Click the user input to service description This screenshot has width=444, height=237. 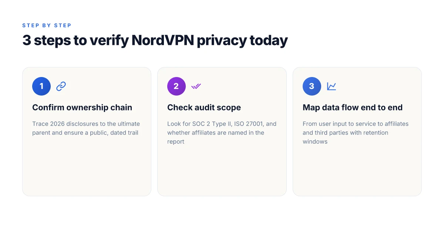(356, 133)
